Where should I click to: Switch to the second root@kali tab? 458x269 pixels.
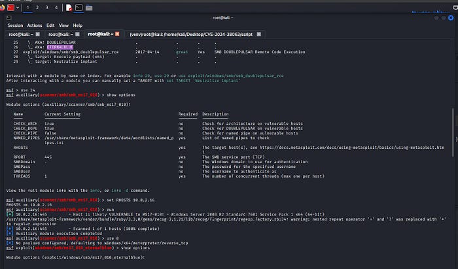60,35
